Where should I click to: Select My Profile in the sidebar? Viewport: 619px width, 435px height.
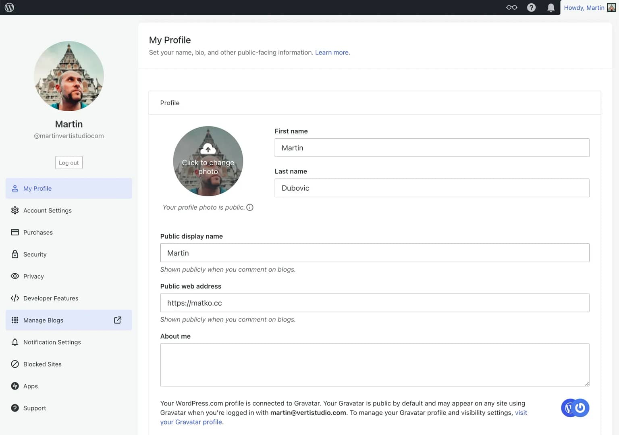pos(69,188)
